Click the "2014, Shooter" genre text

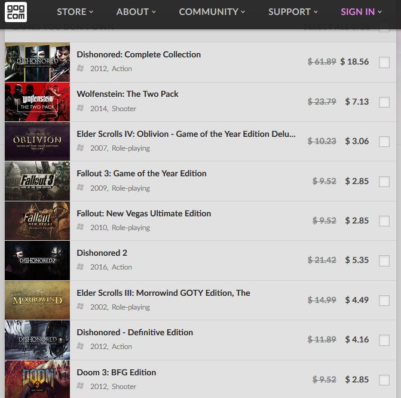point(113,108)
